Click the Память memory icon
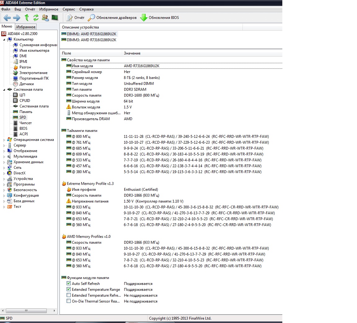 (15, 112)
